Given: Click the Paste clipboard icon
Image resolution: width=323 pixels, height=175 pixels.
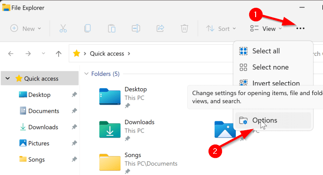Looking at the screenshot, I should [112, 29].
